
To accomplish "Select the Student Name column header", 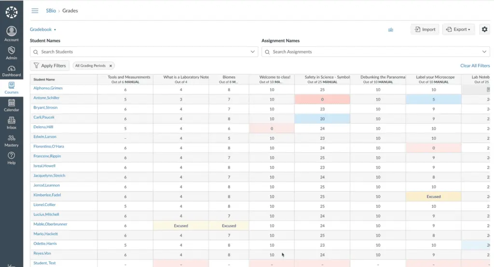I will point(64,80).
